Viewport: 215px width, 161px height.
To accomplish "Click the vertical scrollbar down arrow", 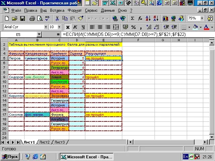I will (212, 137).
